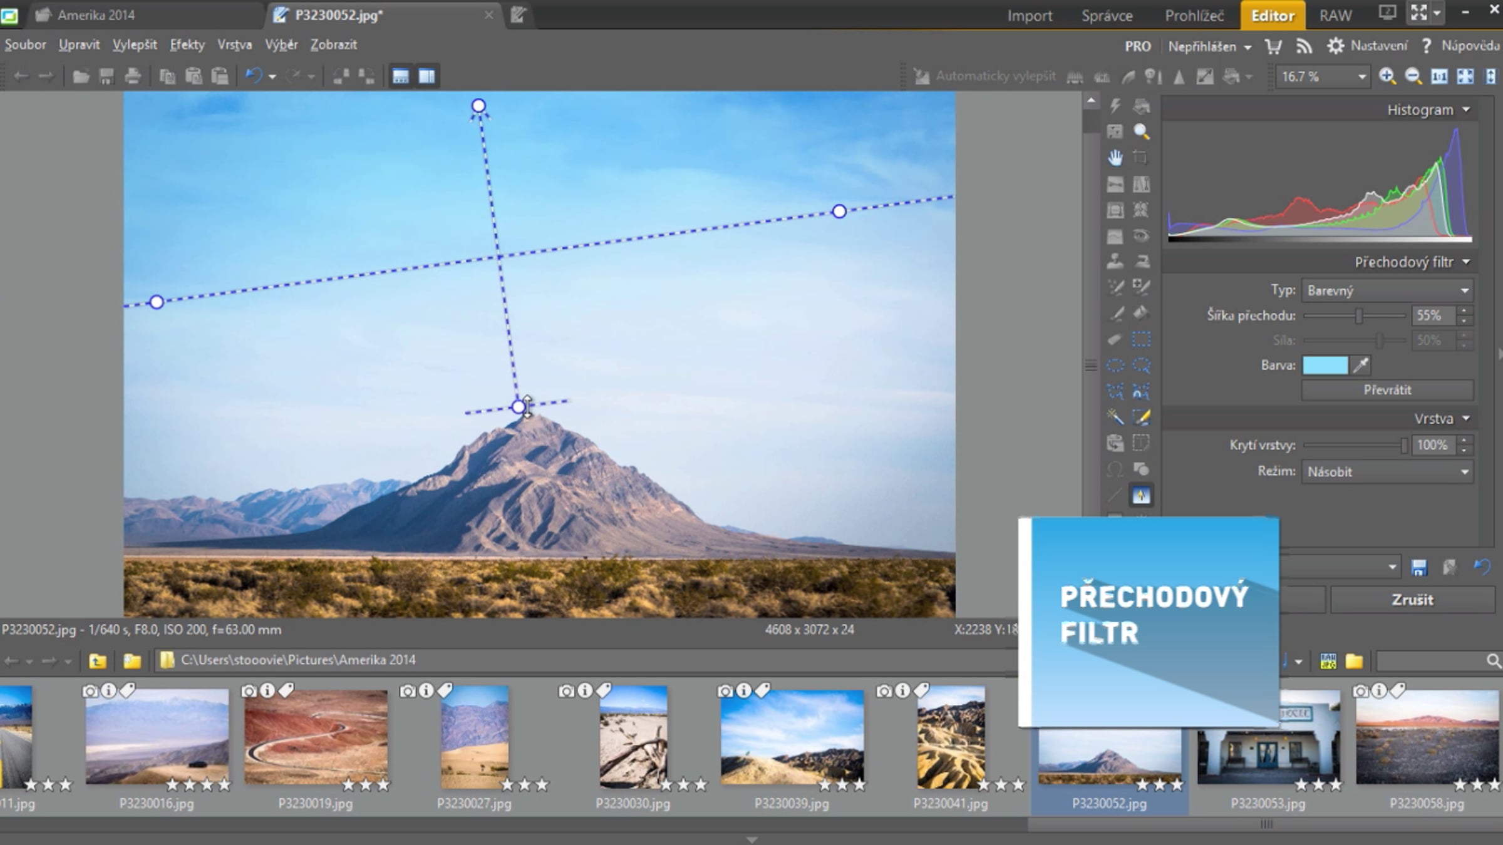Viewport: 1503px width, 845px height.
Task: Click the Open file folder icon
Action: pyautogui.click(x=80, y=76)
